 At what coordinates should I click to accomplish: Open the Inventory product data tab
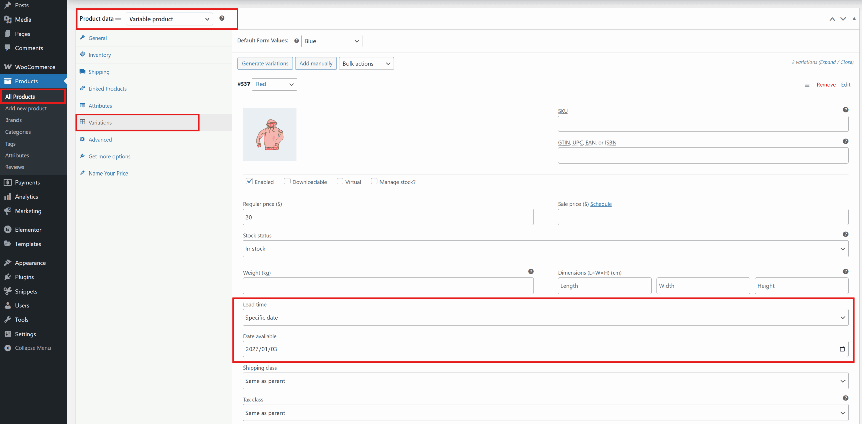pos(154,55)
